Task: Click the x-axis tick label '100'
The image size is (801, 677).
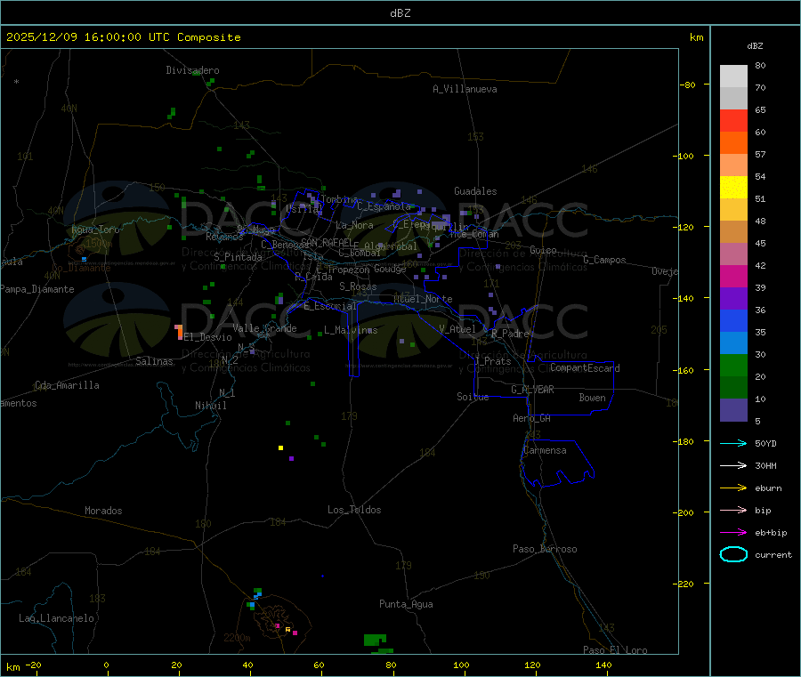Action: click(461, 665)
